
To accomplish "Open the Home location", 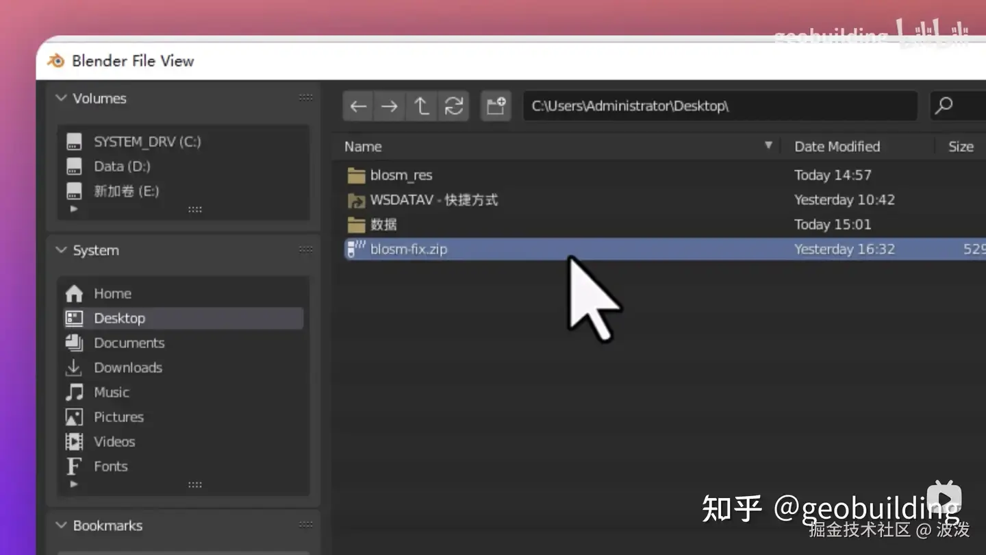I will point(112,293).
